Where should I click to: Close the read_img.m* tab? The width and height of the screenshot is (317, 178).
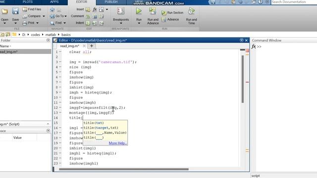(x=84, y=46)
